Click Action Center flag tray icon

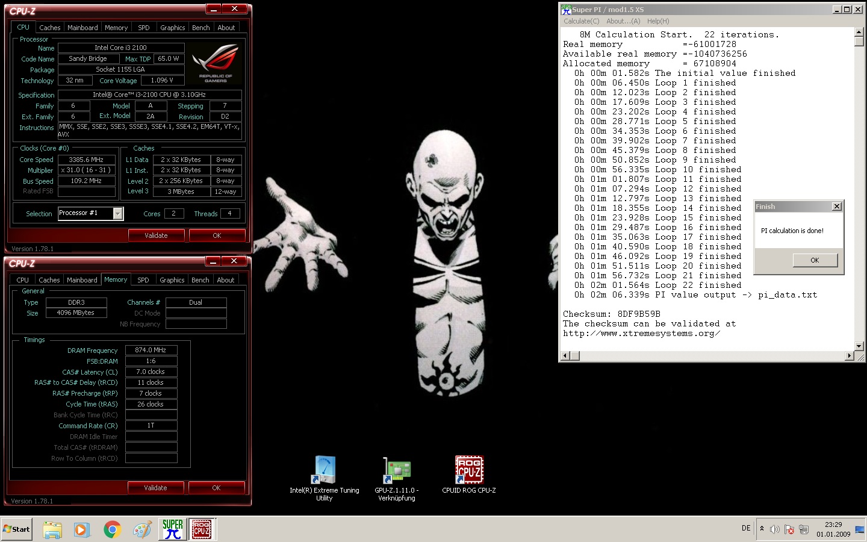click(x=789, y=529)
